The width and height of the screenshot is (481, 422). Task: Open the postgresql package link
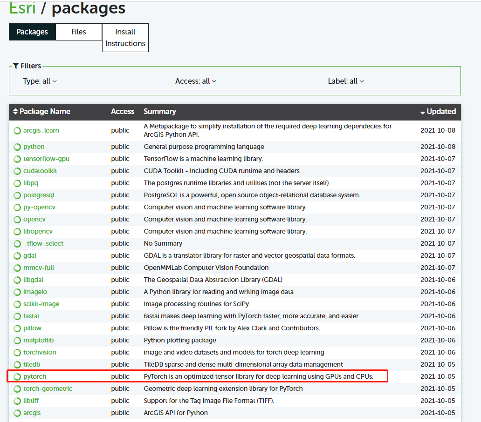click(39, 195)
